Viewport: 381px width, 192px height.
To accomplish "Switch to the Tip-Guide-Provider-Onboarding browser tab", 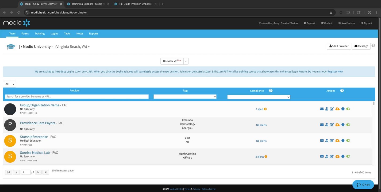I will coord(135,4).
